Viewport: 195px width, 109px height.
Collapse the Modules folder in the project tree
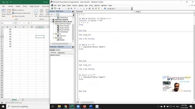point(54,38)
